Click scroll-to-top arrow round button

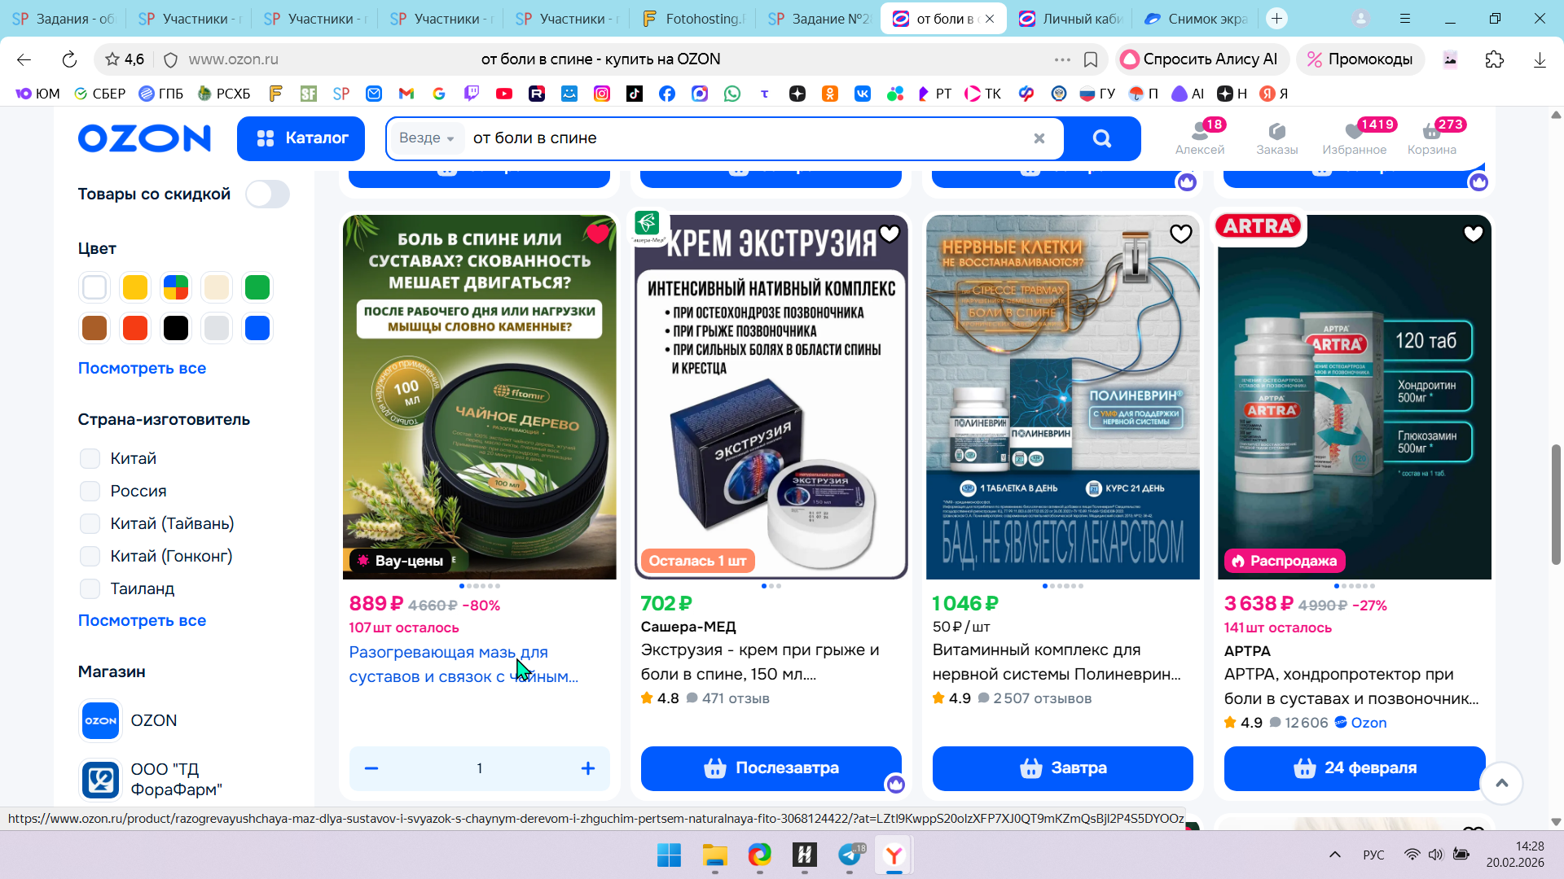[1501, 783]
